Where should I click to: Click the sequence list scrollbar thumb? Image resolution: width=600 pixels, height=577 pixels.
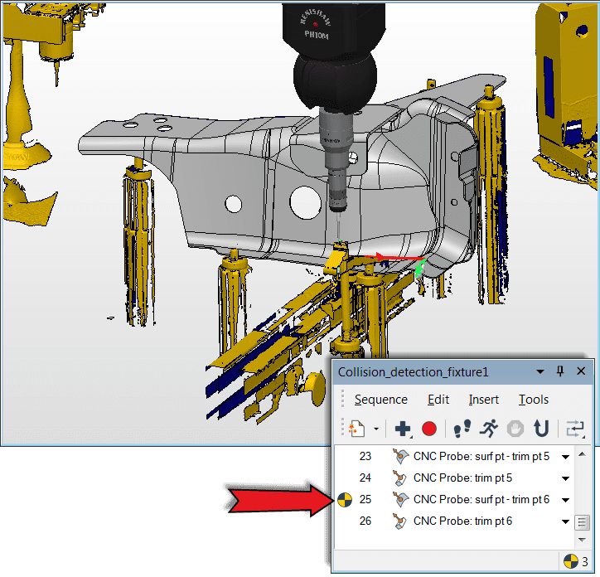[x=583, y=522]
